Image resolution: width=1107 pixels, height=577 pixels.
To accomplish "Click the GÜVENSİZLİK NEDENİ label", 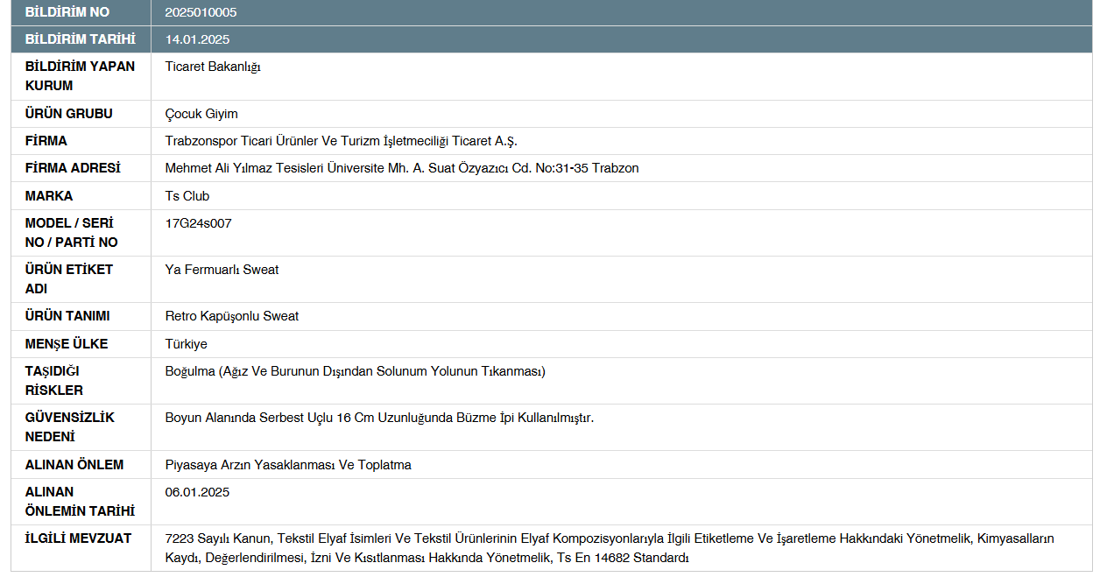I will pyautogui.click(x=70, y=427).
